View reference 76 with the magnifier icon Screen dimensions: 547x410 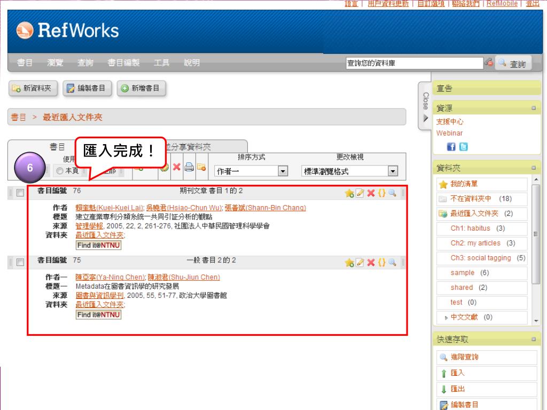tap(392, 193)
